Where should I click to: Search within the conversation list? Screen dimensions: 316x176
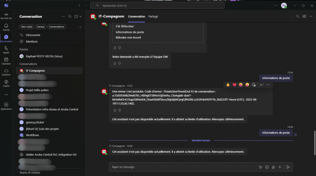pyautogui.click(x=70, y=16)
